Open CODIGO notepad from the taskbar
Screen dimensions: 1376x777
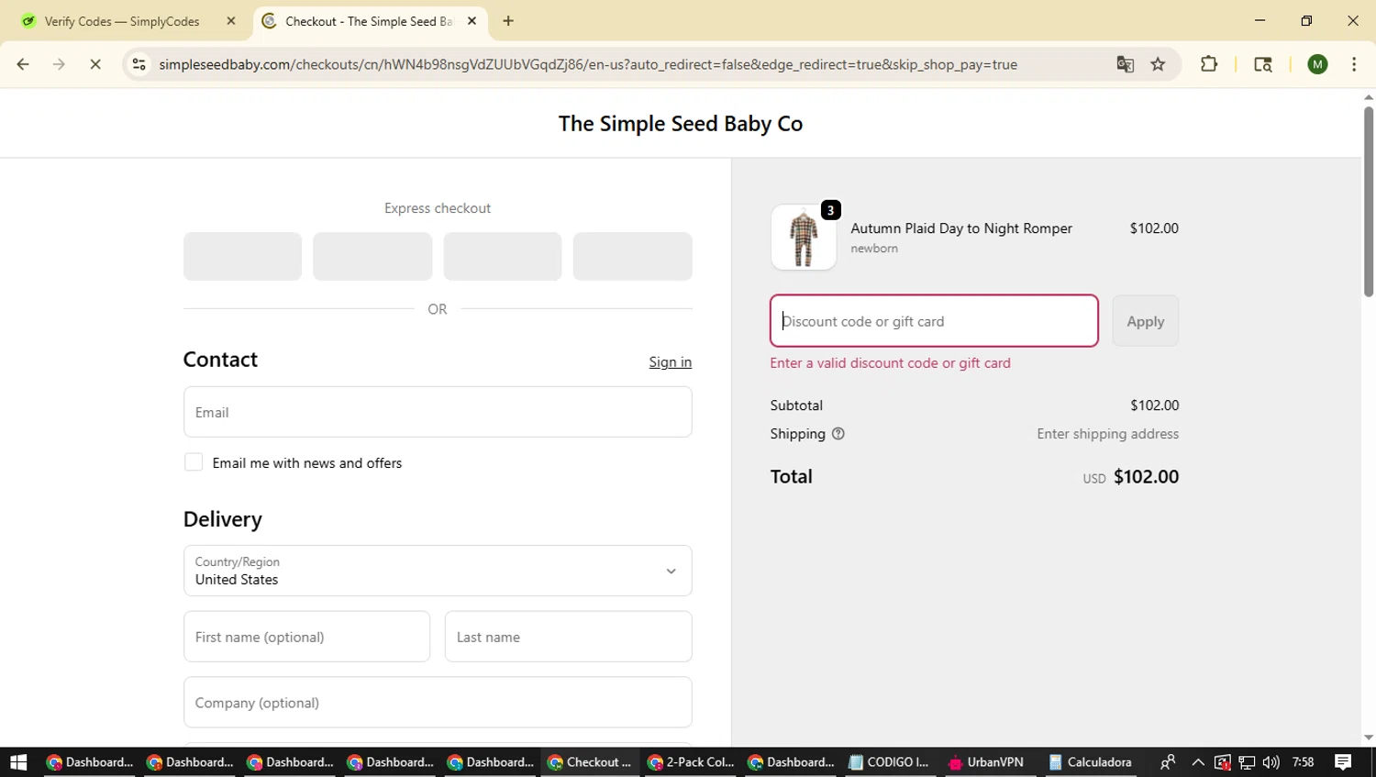pos(890,762)
